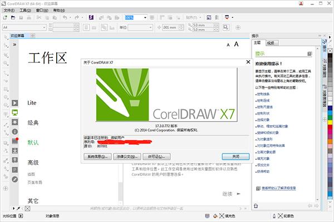Open the A4 page size dropdown
Image resolution: width=334 pixels, height=222 pixels.
click(x=44, y=27)
